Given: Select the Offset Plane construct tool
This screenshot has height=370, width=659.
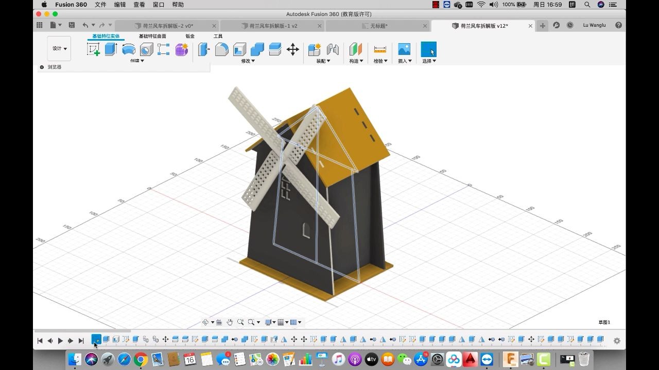Looking at the screenshot, I should coord(356,49).
